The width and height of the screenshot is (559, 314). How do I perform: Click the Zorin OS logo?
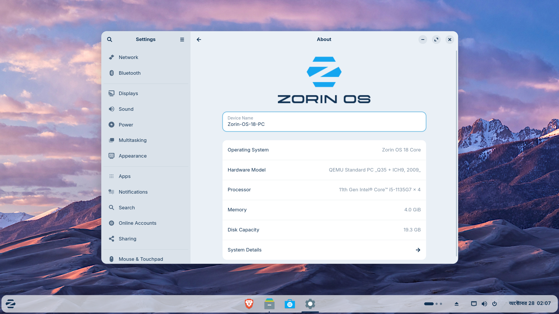point(324,80)
